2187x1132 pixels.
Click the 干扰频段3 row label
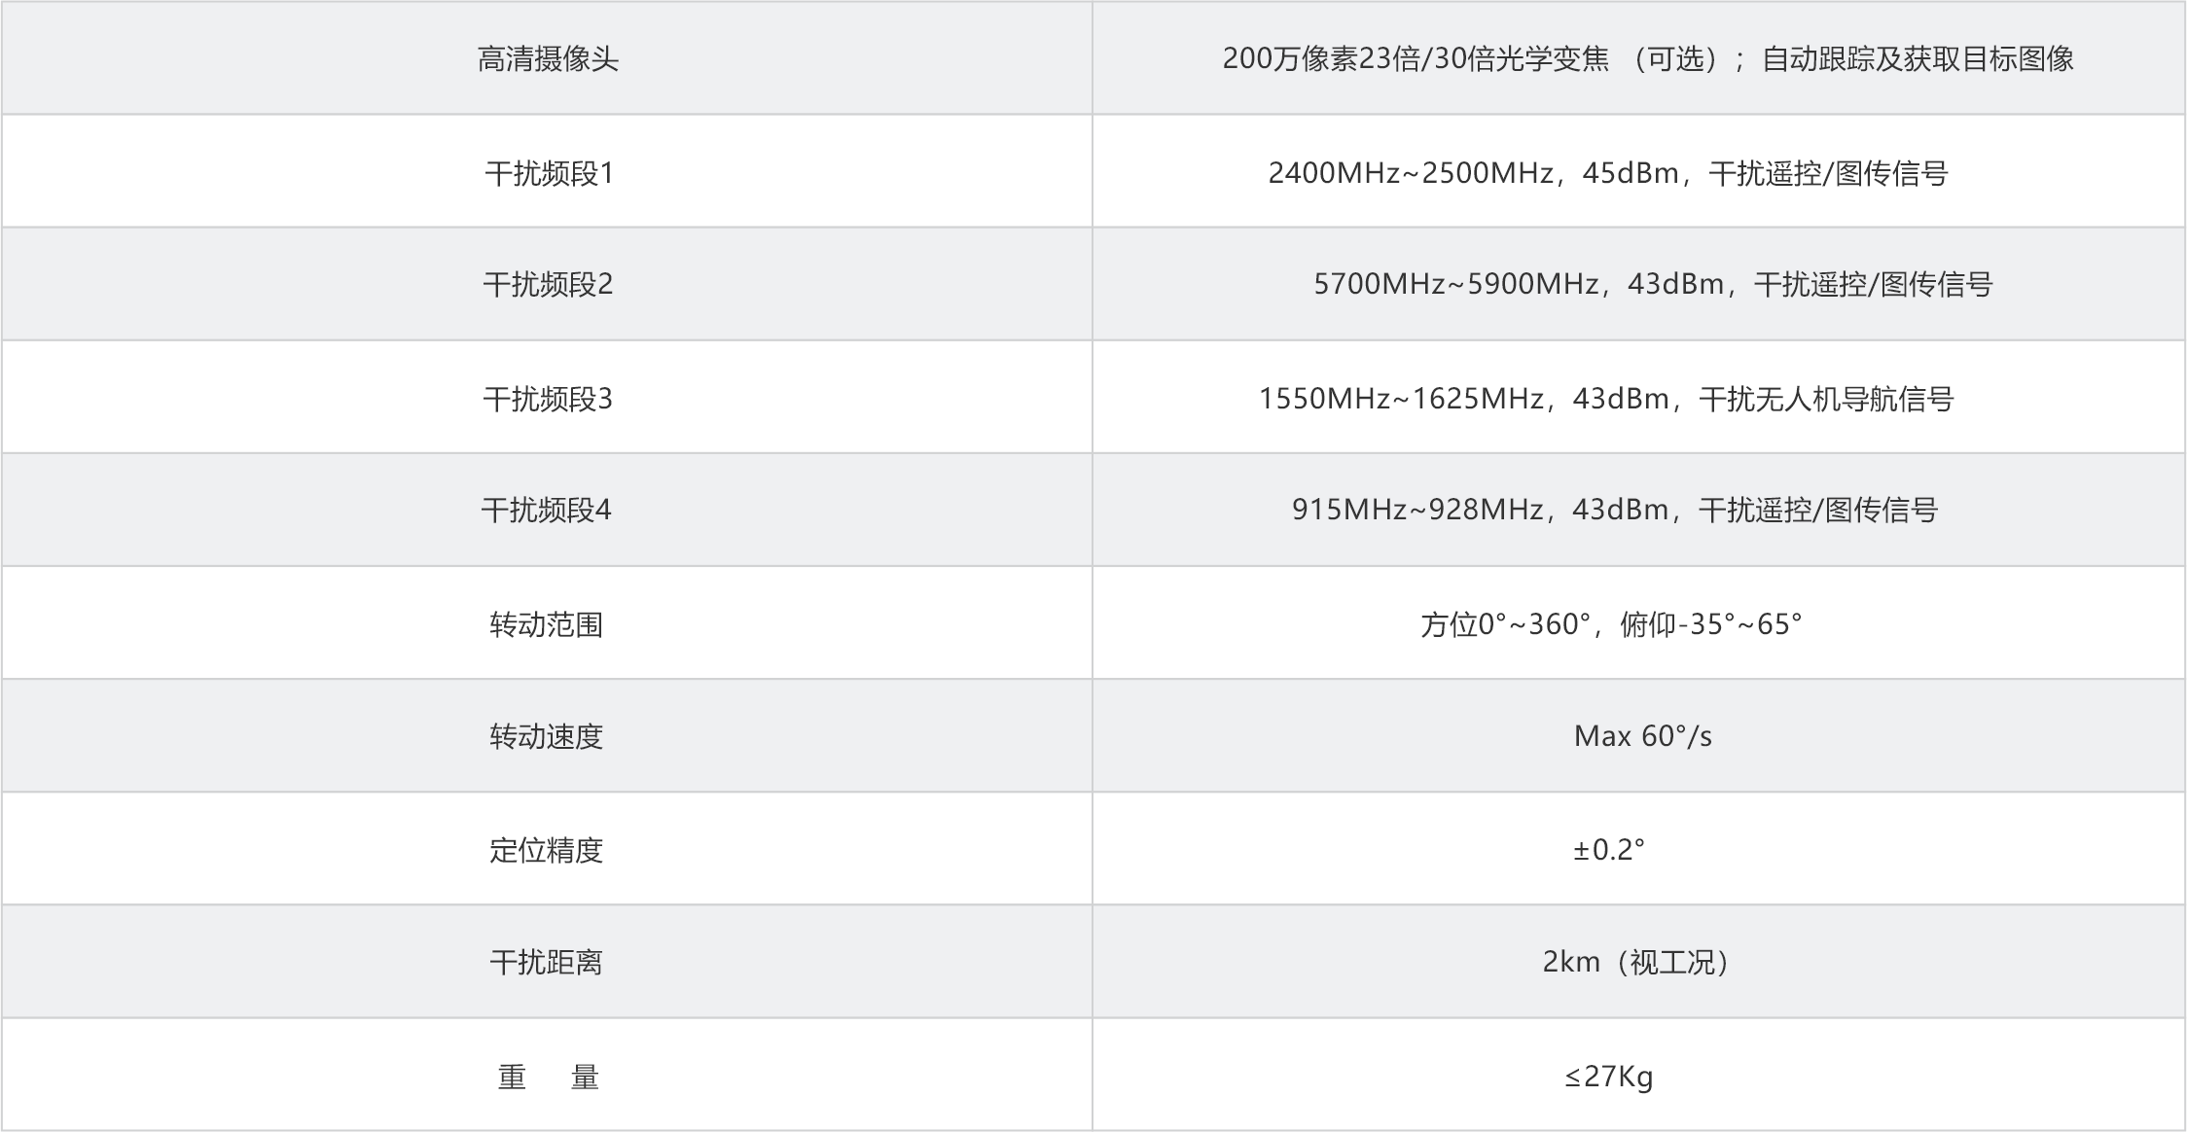548,399
